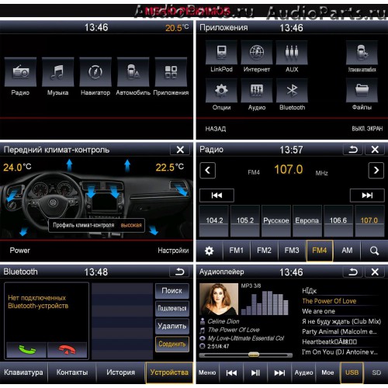Click the green call answer button
388x388 pixels.
click(26, 350)
